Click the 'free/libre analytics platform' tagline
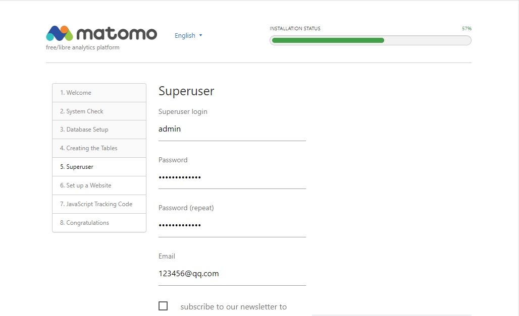This screenshot has width=519, height=316. [83, 47]
